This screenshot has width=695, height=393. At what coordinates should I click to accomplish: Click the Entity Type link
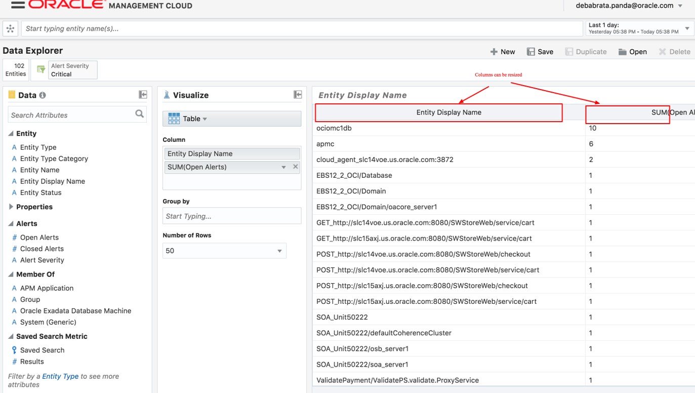pyautogui.click(x=60, y=376)
